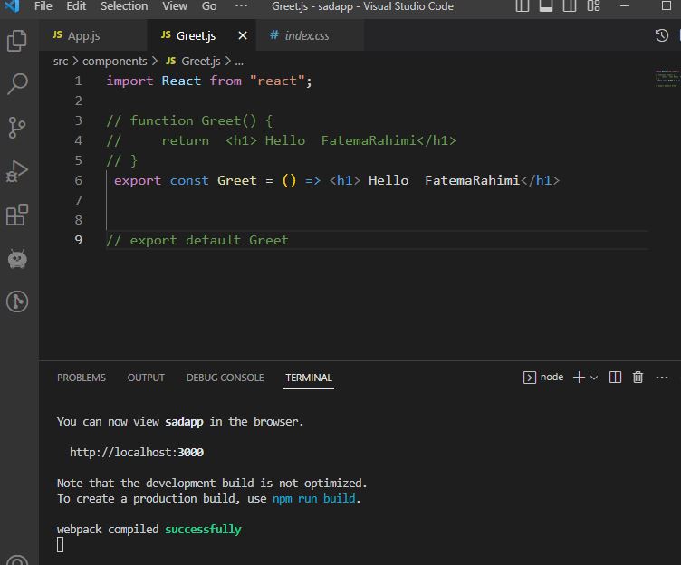This screenshot has height=565, width=681.
Task: Click the npm run build text in terminal
Action: pos(313,499)
